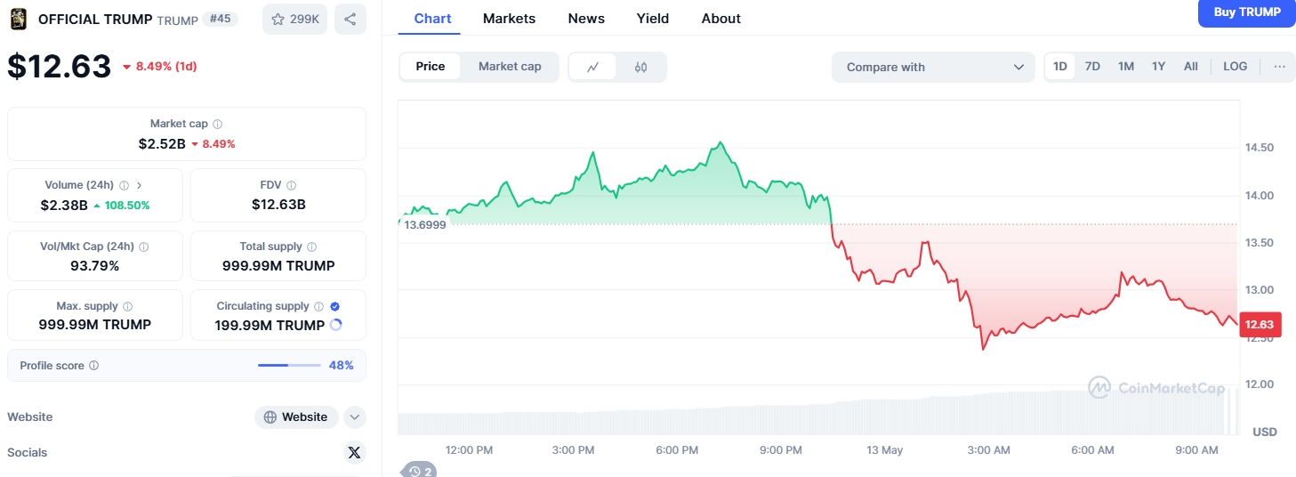Share the TRUMP page via share icon
The width and height of the screenshot is (1296, 477).
[350, 19]
